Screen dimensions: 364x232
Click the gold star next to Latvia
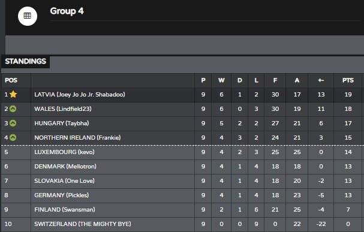tap(13, 94)
